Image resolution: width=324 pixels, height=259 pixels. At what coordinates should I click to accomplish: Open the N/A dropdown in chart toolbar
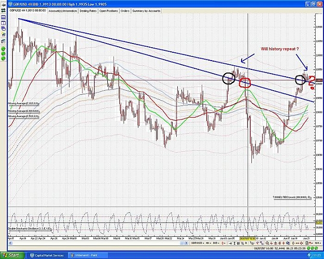318,243
